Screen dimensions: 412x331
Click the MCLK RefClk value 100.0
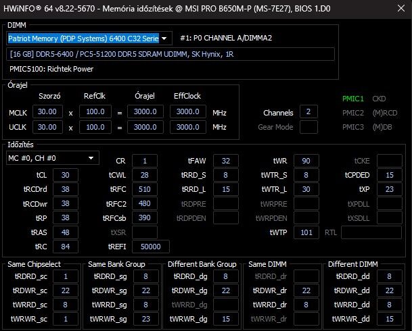[x=95, y=111]
